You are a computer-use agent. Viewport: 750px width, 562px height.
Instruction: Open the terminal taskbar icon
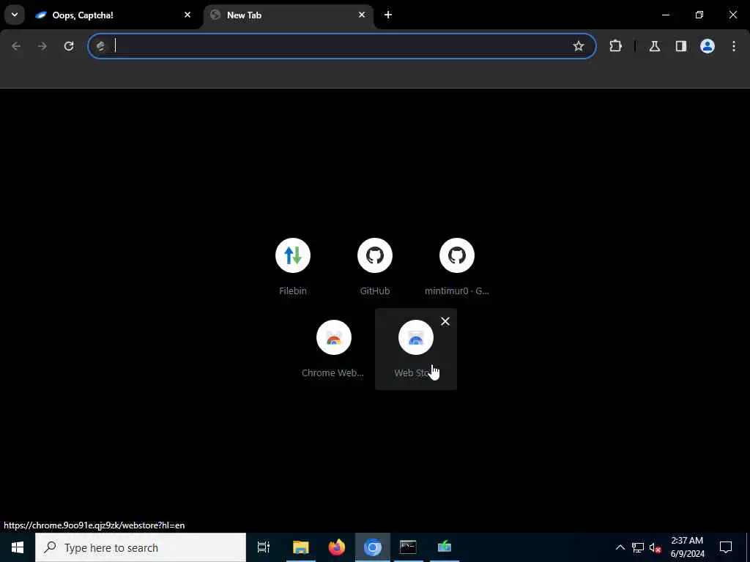point(408,547)
